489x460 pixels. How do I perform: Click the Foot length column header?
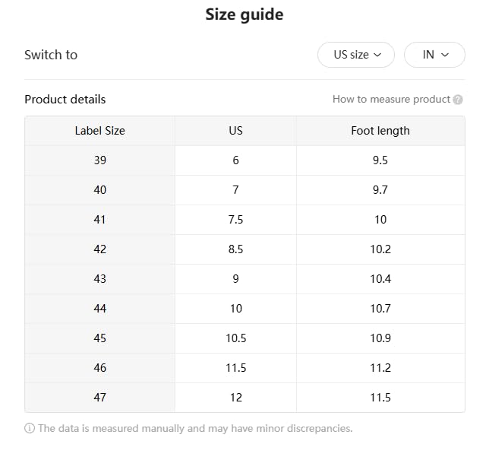point(380,131)
